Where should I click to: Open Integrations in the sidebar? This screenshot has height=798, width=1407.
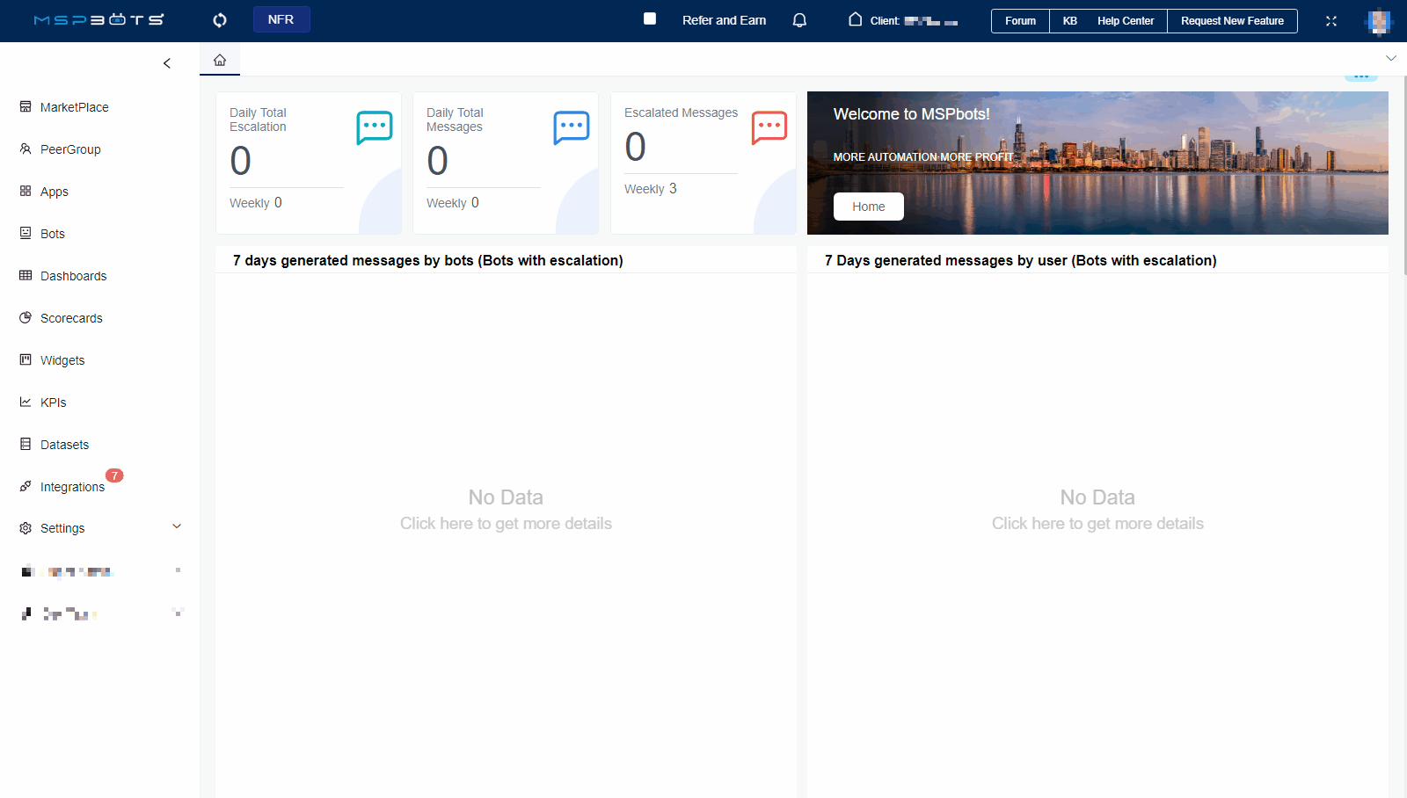coord(72,487)
